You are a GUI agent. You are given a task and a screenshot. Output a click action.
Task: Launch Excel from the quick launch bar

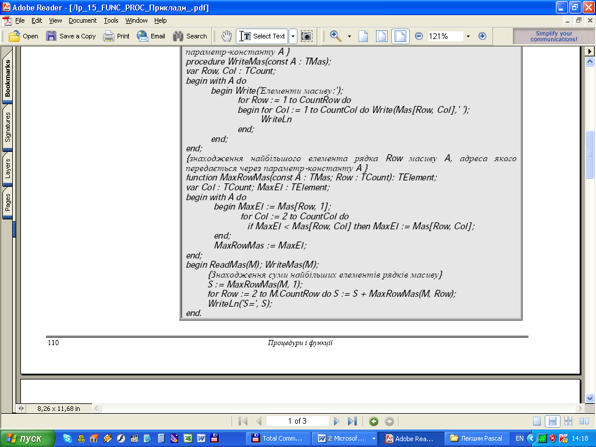pyautogui.click(x=188, y=438)
